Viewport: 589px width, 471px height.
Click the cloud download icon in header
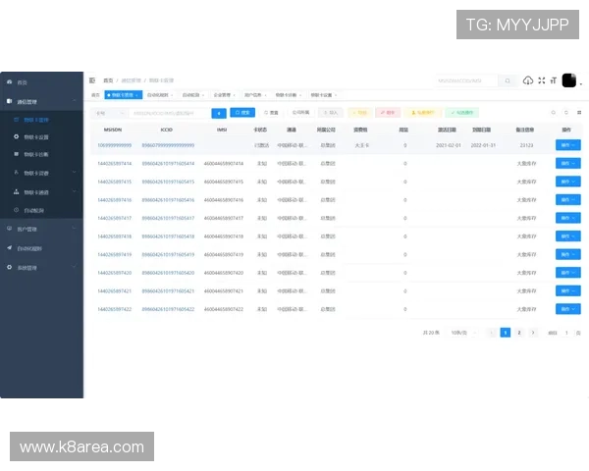pos(528,80)
